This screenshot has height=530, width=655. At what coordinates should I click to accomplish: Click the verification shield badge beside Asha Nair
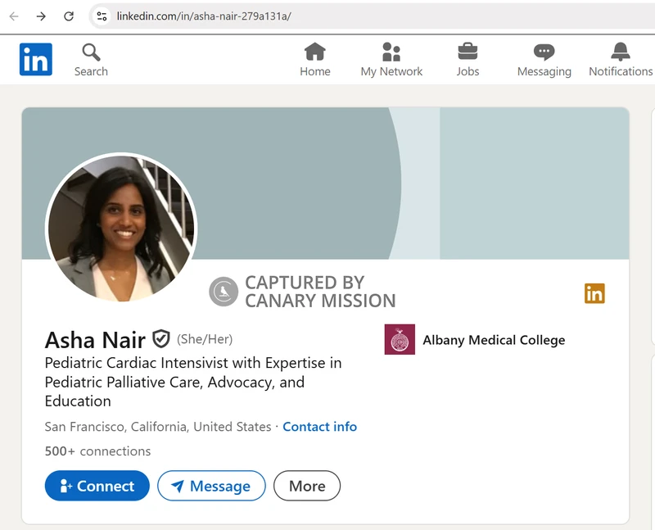(160, 339)
